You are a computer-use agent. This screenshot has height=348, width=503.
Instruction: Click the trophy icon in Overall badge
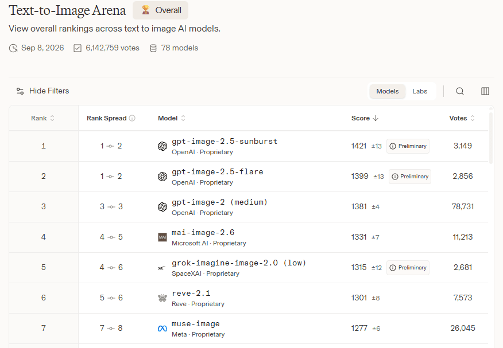(146, 10)
